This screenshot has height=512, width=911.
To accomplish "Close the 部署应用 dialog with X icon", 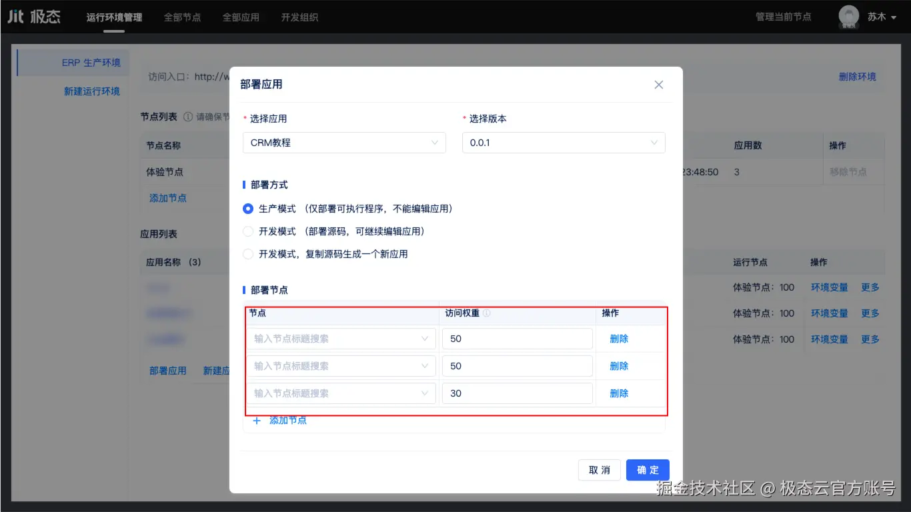I will click(x=659, y=85).
